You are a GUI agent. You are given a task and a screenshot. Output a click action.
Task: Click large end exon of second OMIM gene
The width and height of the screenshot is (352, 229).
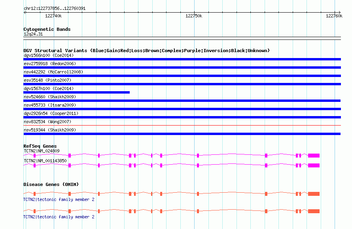[x=314, y=211]
